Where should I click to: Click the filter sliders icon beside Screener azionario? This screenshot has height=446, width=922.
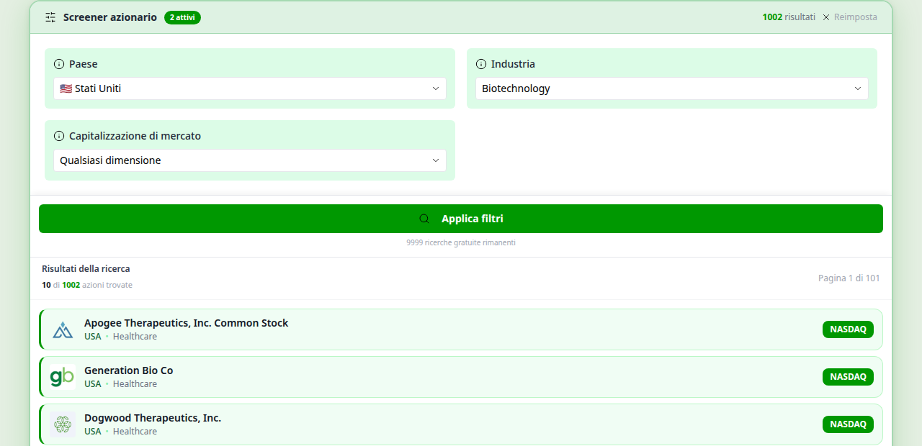50,17
